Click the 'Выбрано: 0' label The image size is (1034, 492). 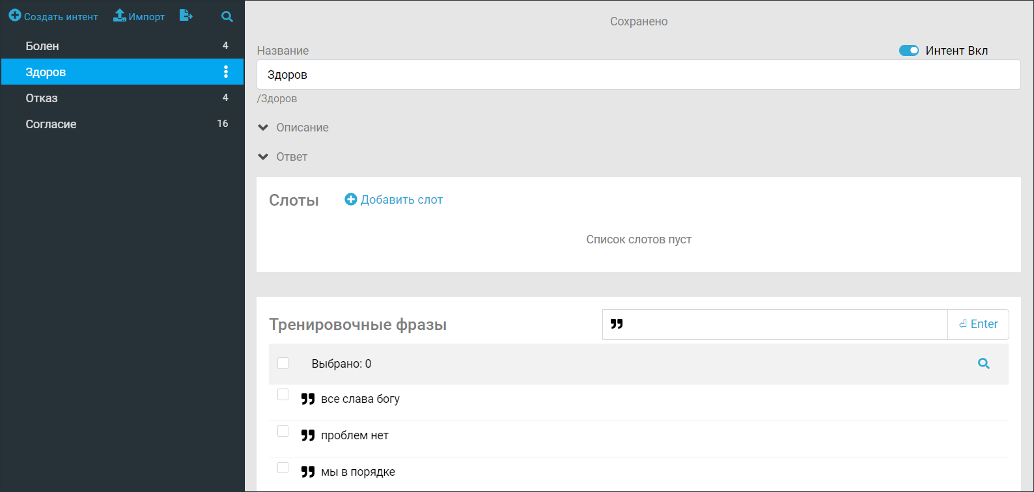(x=341, y=364)
